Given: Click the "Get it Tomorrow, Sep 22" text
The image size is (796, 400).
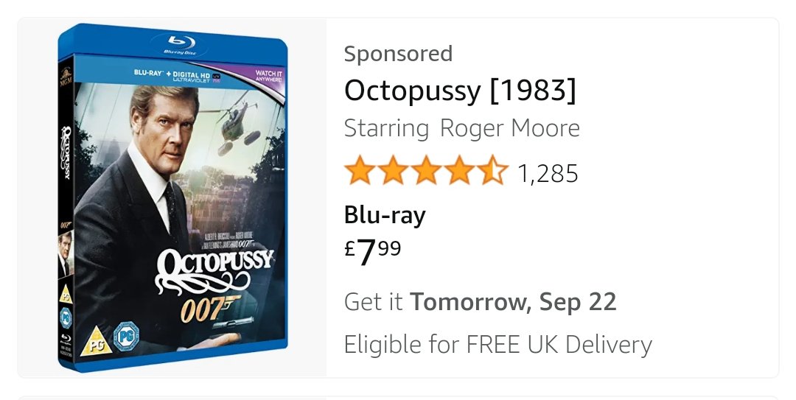Looking at the screenshot, I should (x=480, y=302).
